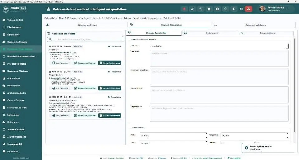Screen dimensions: 299x160
Task: Click Voir / Imprimer for the 21:09 visit
Action: [x=60, y=116]
